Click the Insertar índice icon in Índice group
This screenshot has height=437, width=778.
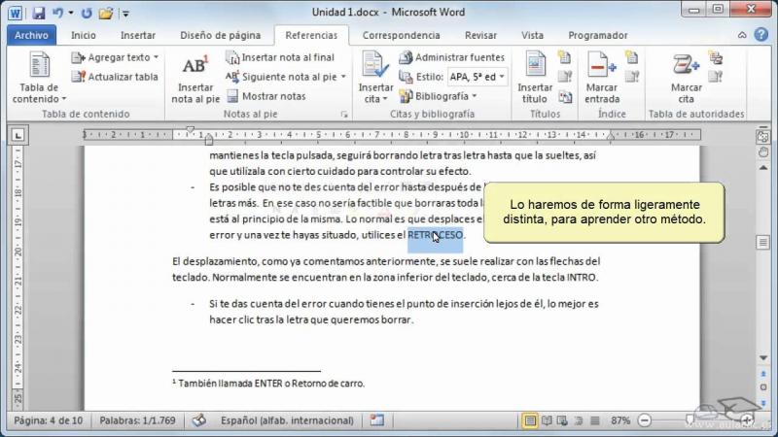pyautogui.click(x=631, y=57)
